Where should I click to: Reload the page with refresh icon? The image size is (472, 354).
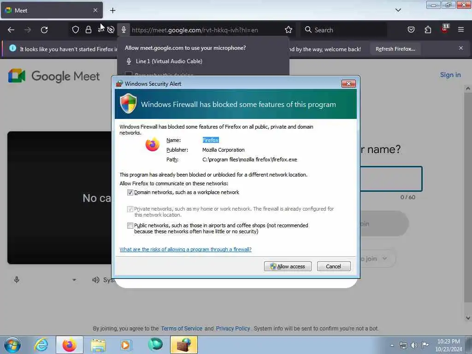tap(44, 30)
